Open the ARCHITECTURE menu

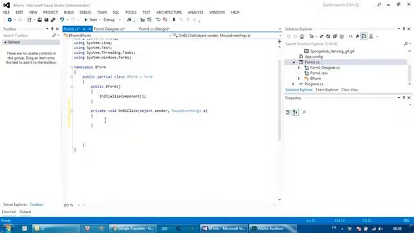[169, 12]
